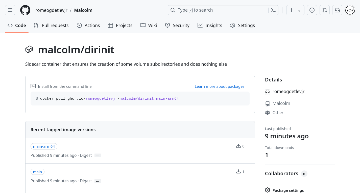Switch to the Actions tab
360x193 pixels.
pyautogui.click(x=88, y=25)
